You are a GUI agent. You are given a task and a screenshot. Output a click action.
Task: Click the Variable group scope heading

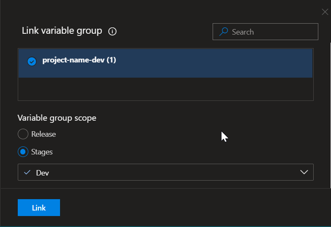coord(57,118)
